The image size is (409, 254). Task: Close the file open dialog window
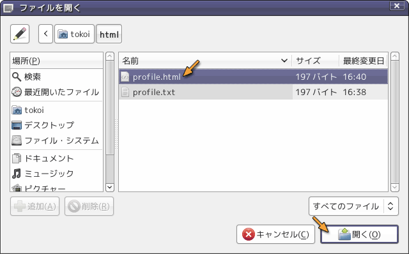point(397,6)
